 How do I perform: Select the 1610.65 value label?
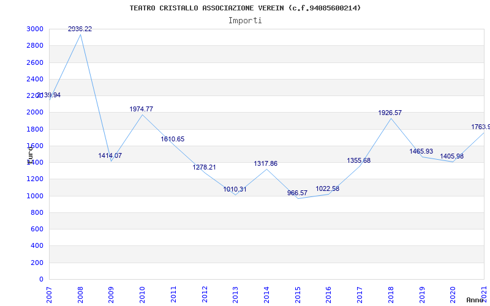coord(173,140)
